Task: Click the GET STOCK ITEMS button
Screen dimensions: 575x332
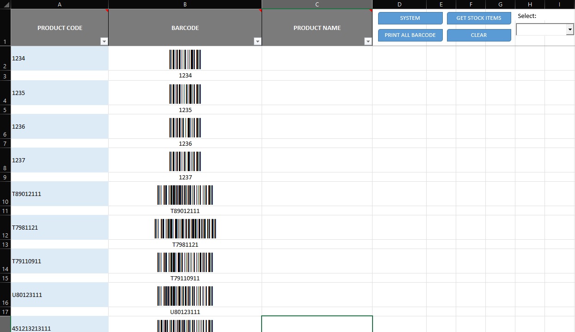Action: coord(478,18)
